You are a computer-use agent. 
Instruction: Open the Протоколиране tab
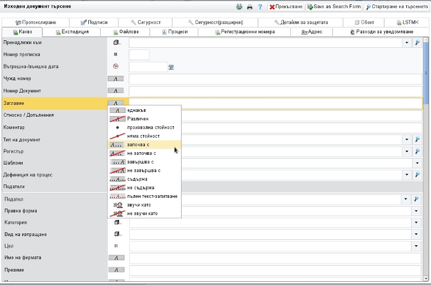[x=36, y=22]
